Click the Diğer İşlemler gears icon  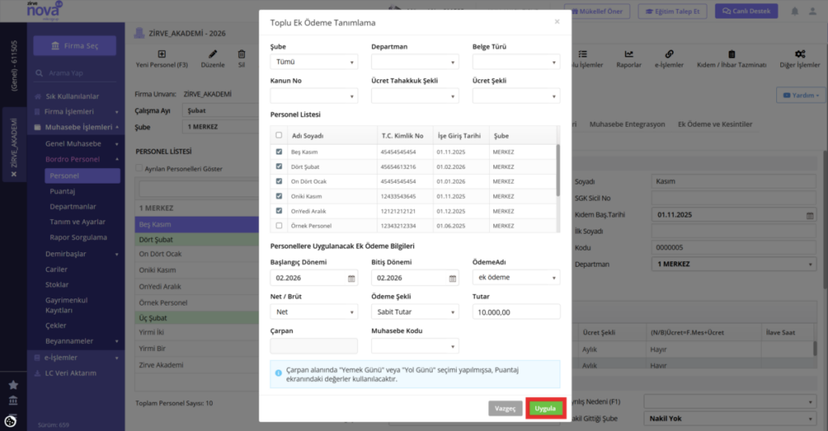pyautogui.click(x=800, y=54)
